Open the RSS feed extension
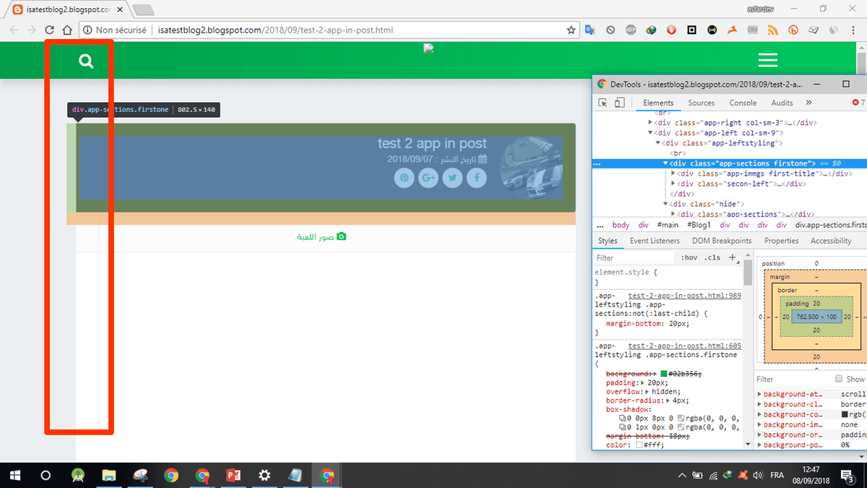This screenshot has width=867, height=488. pos(772,30)
